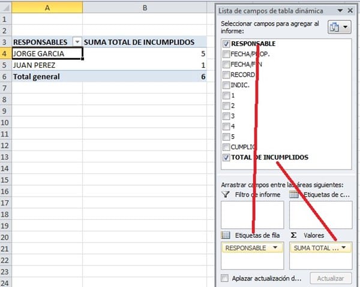Image resolution: width=360 pixels, height=287 pixels.
Task: Select column B header
Action: coord(145,8)
